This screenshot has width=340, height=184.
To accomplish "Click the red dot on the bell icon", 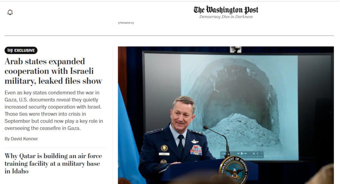I will [12, 10].
